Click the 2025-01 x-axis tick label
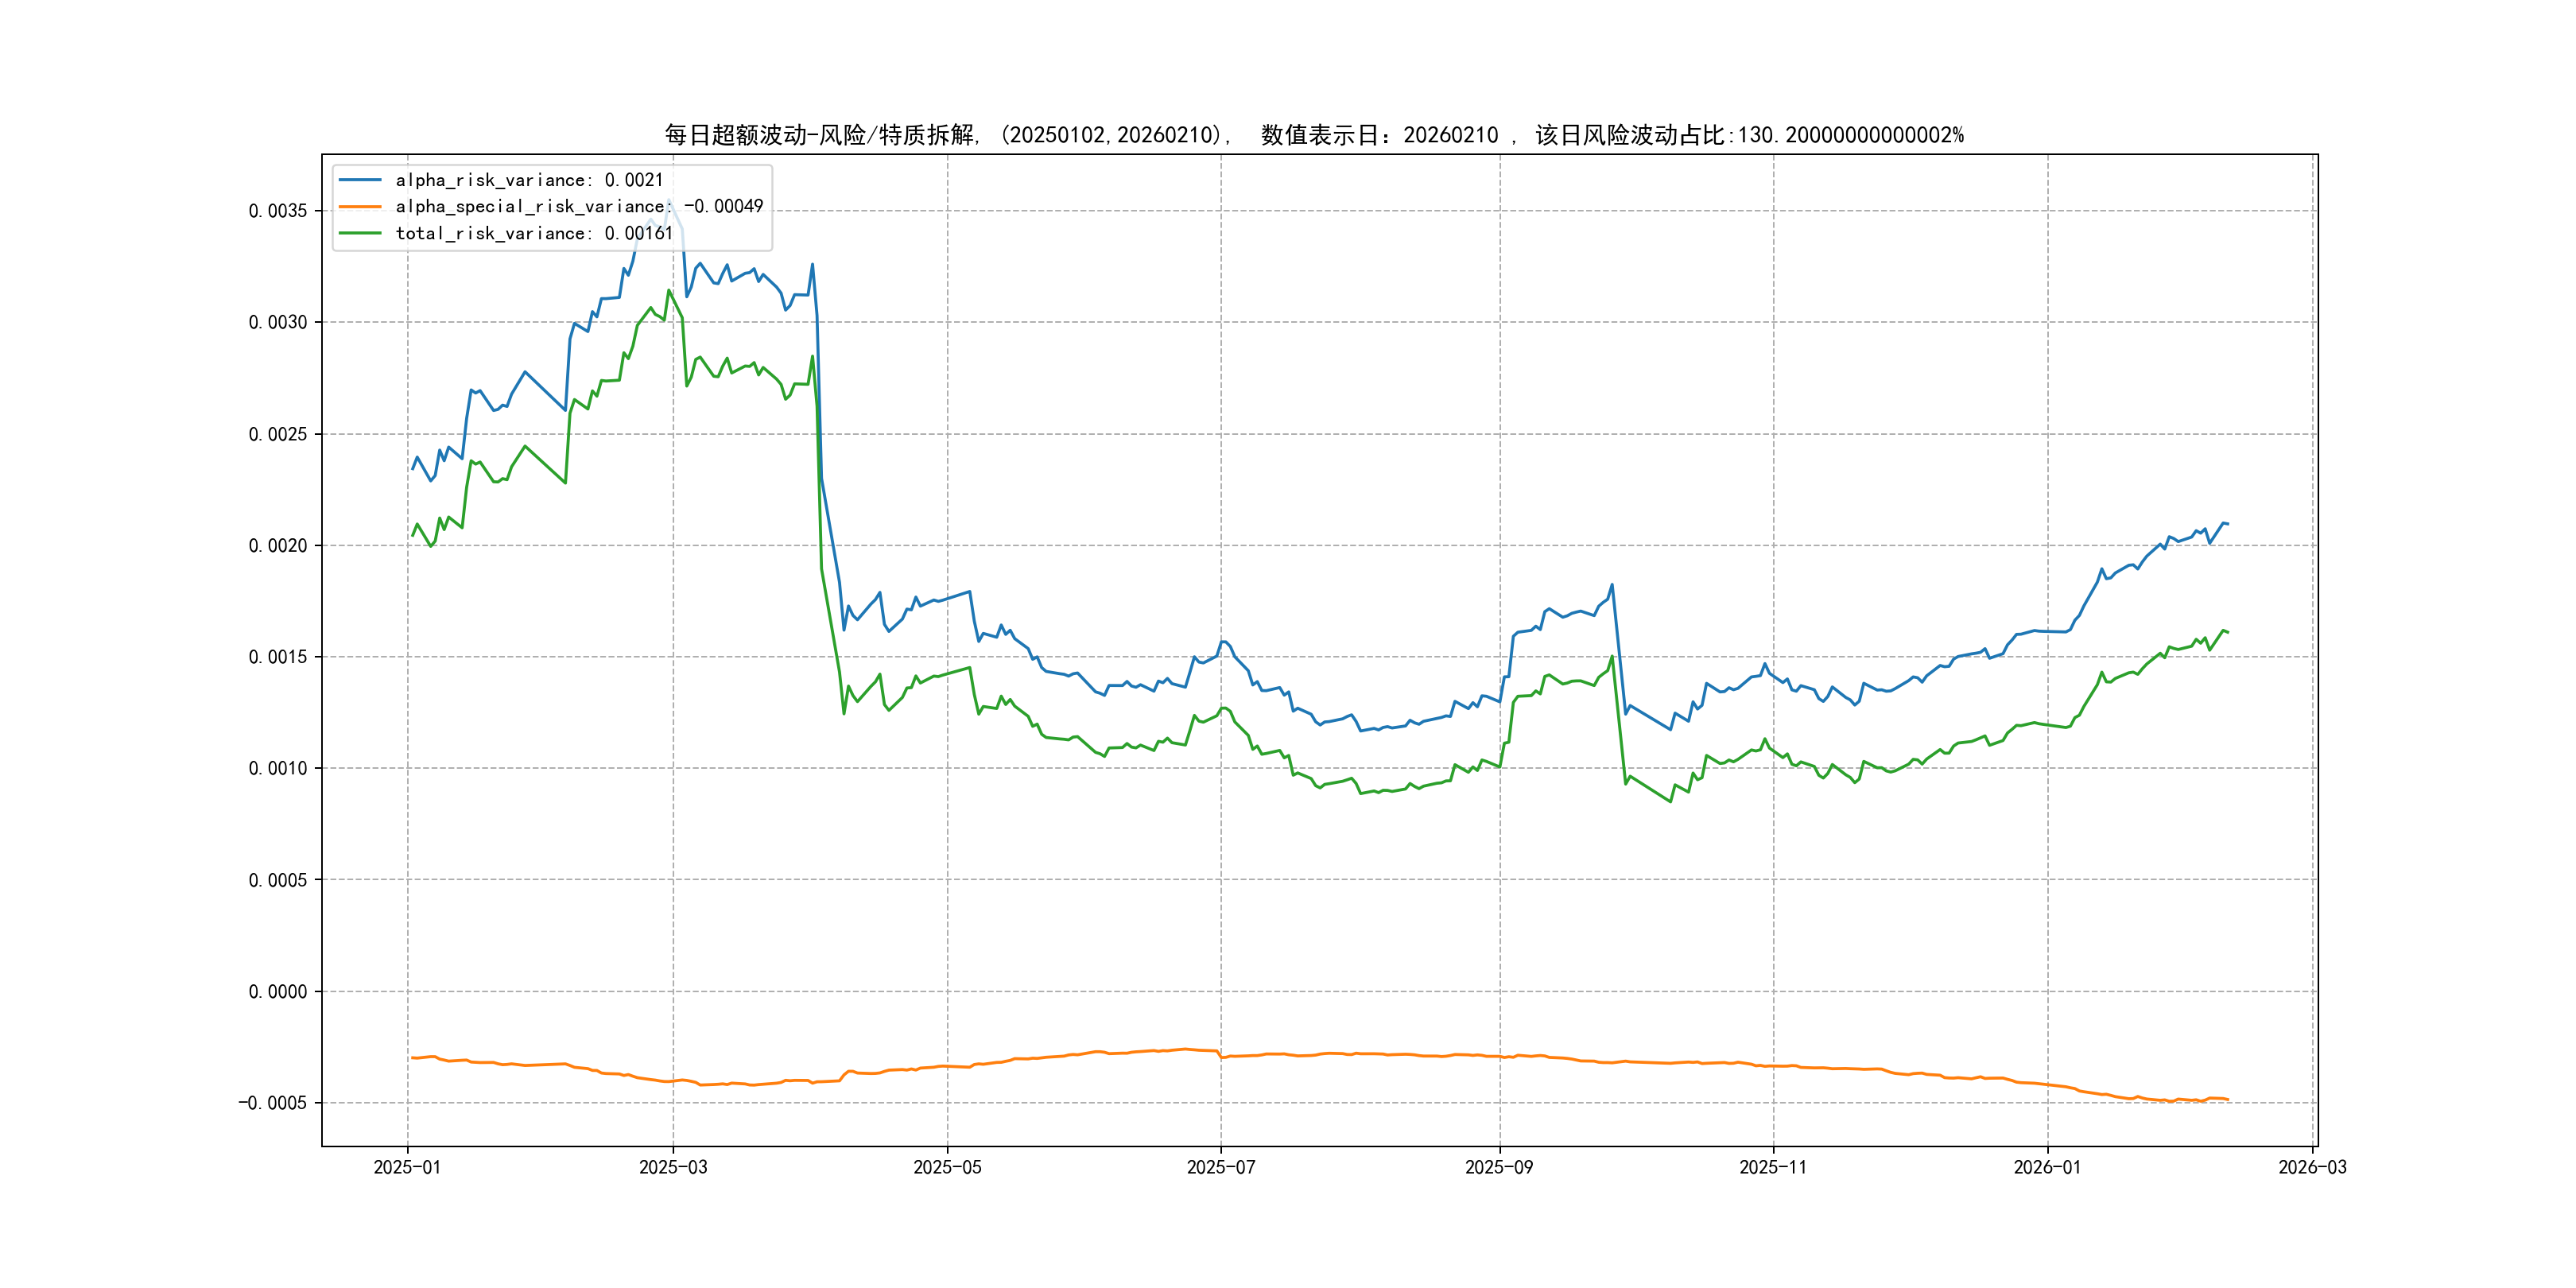Screen dimensions: 2576x1288 (x=407, y=1167)
